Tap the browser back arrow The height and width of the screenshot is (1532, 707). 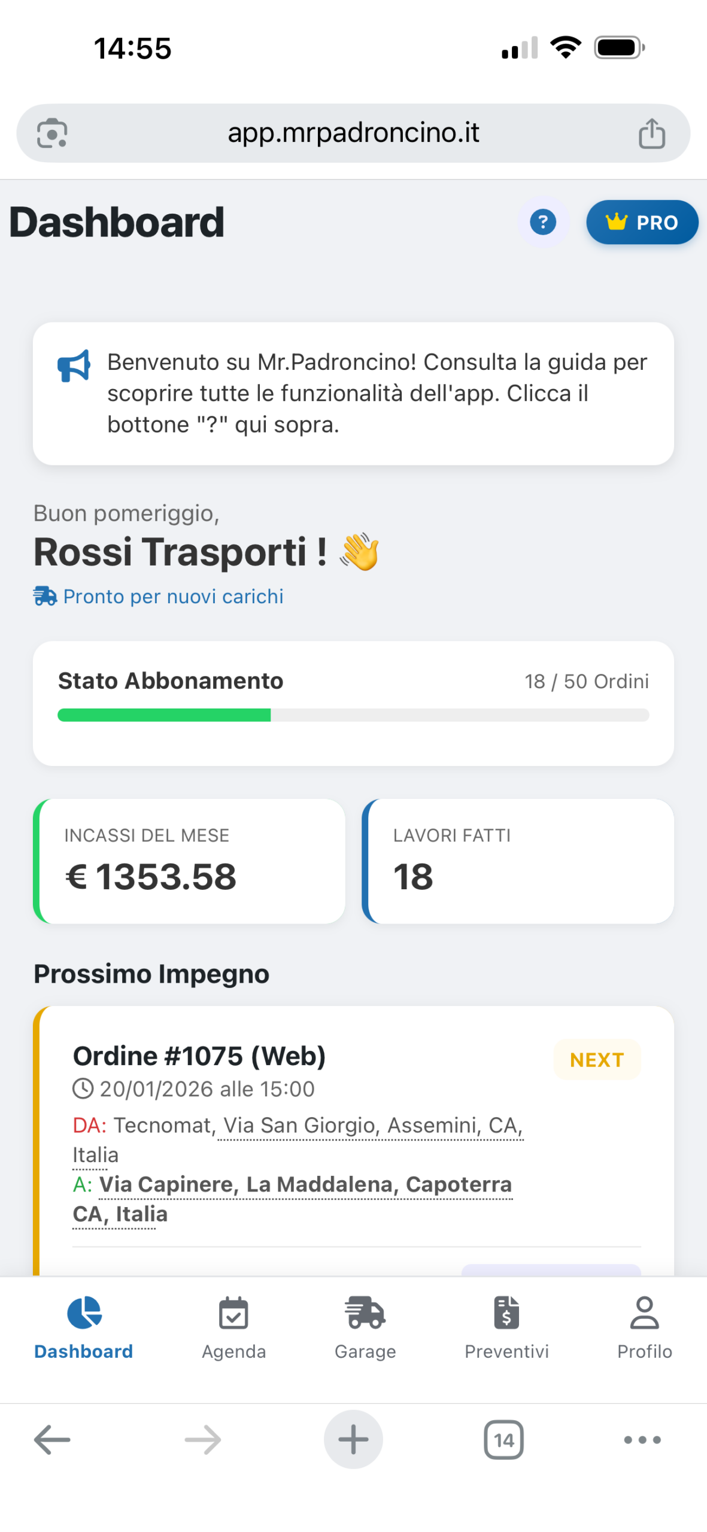click(52, 1439)
